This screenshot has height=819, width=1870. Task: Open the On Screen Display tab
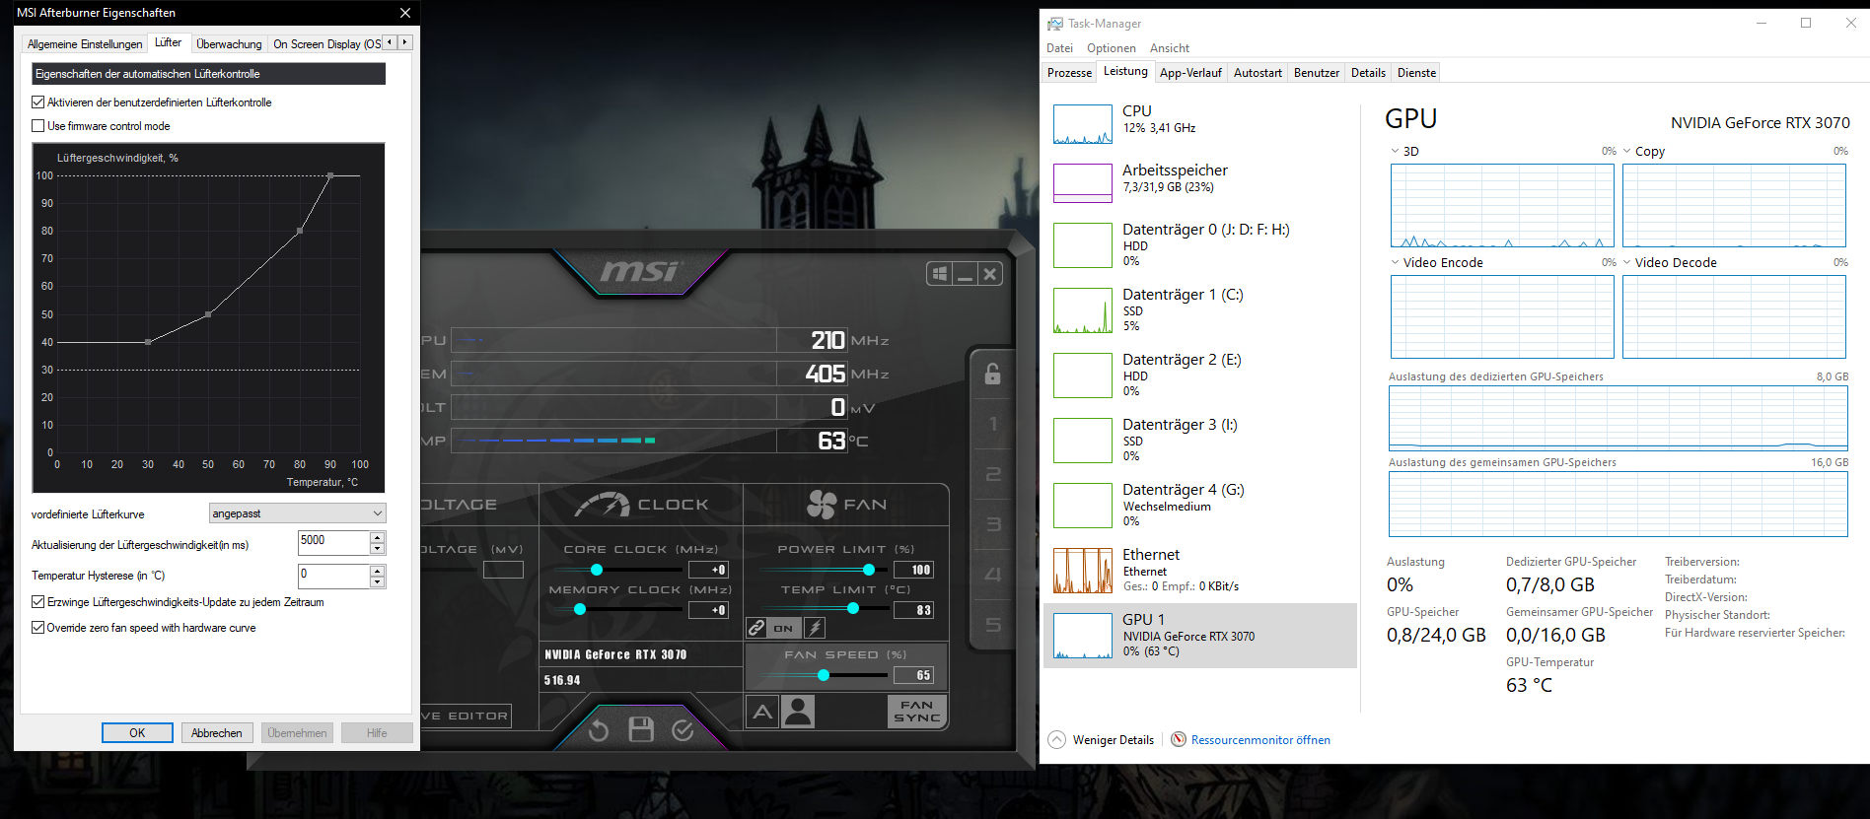tap(325, 44)
